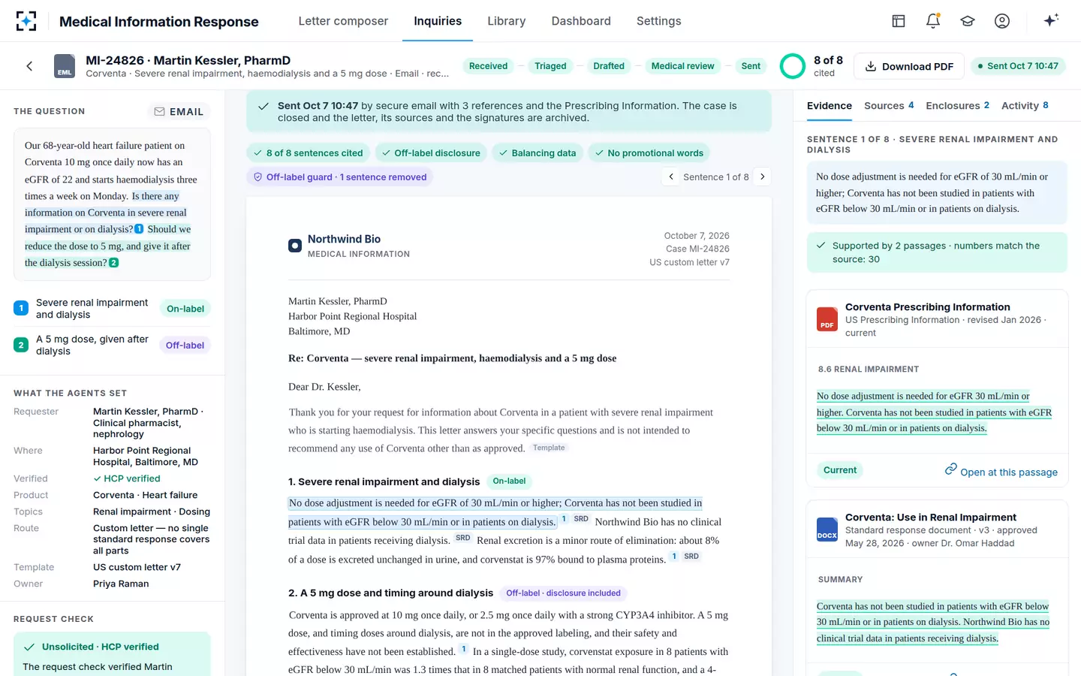Click citation marker 1 in the question text
Viewport: 1081px width, 676px height.
[139, 229]
